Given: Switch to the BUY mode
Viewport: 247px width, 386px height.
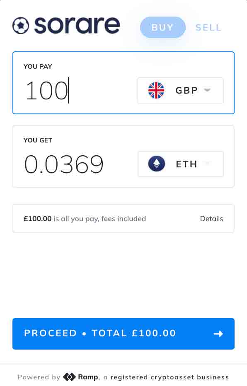Looking at the screenshot, I should tap(162, 27).
